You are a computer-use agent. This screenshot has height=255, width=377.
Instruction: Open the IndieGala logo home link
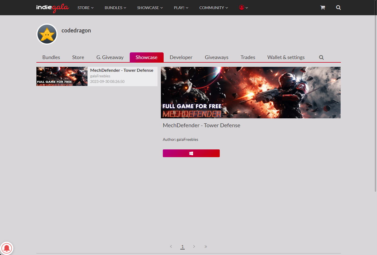coord(53,8)
